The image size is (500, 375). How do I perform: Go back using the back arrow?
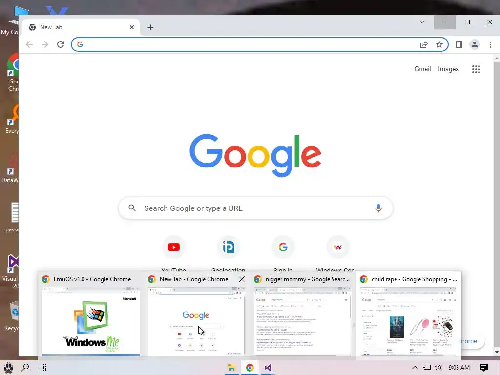tap(29, 44)
